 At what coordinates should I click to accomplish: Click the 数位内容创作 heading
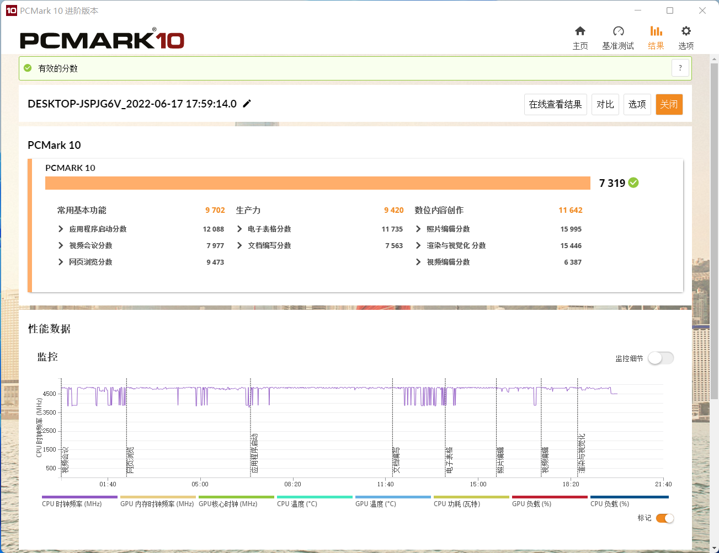[x=439, y=210]
